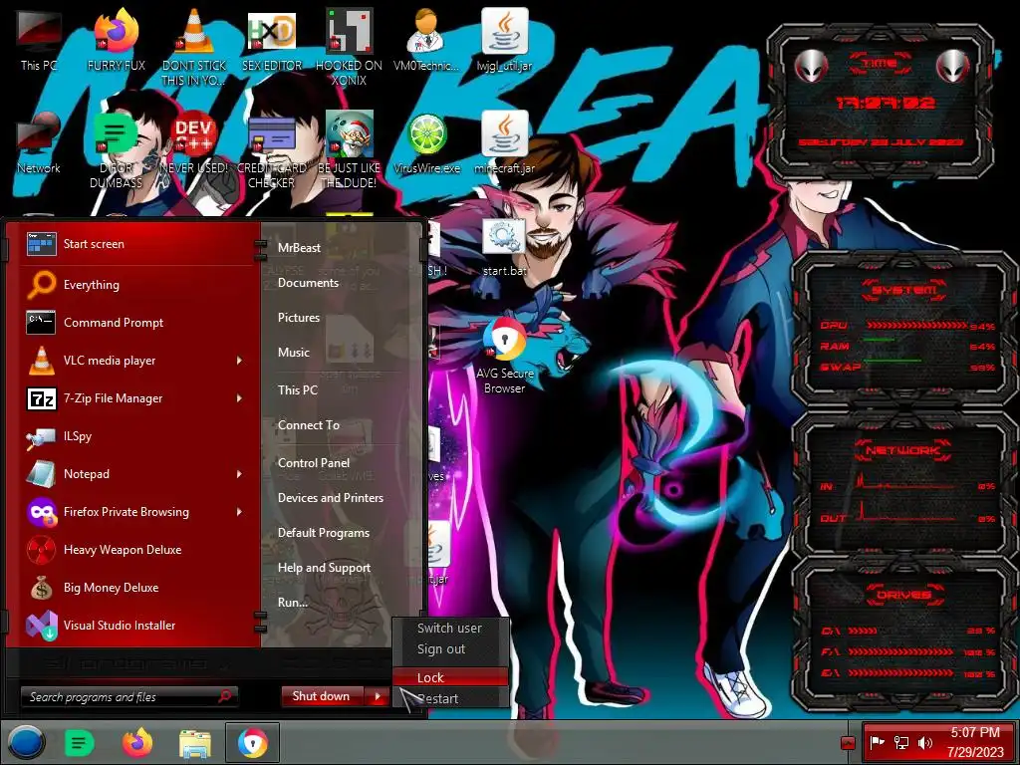Image resolution: width=1020 pixels, height=765 pixels.
Task: Open Music from Start menu
Action: tap(294, 353)
